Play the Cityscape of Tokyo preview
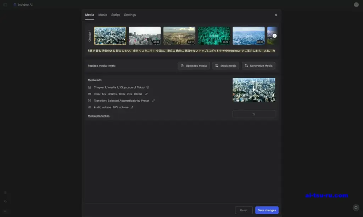The image size is (363, 217). (x=254, y=90)
